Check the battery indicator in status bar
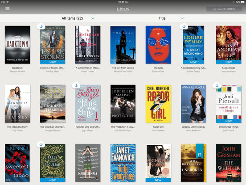This screenshot has height=185, width=246. [x=242, y=2]
